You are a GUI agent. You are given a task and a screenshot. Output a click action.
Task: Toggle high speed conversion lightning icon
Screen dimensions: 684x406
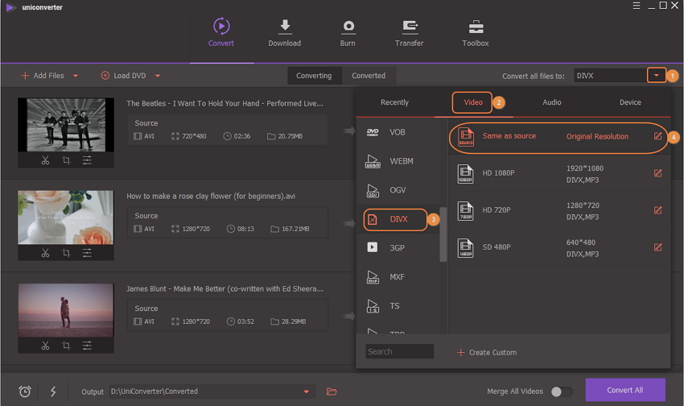(53, 391)
